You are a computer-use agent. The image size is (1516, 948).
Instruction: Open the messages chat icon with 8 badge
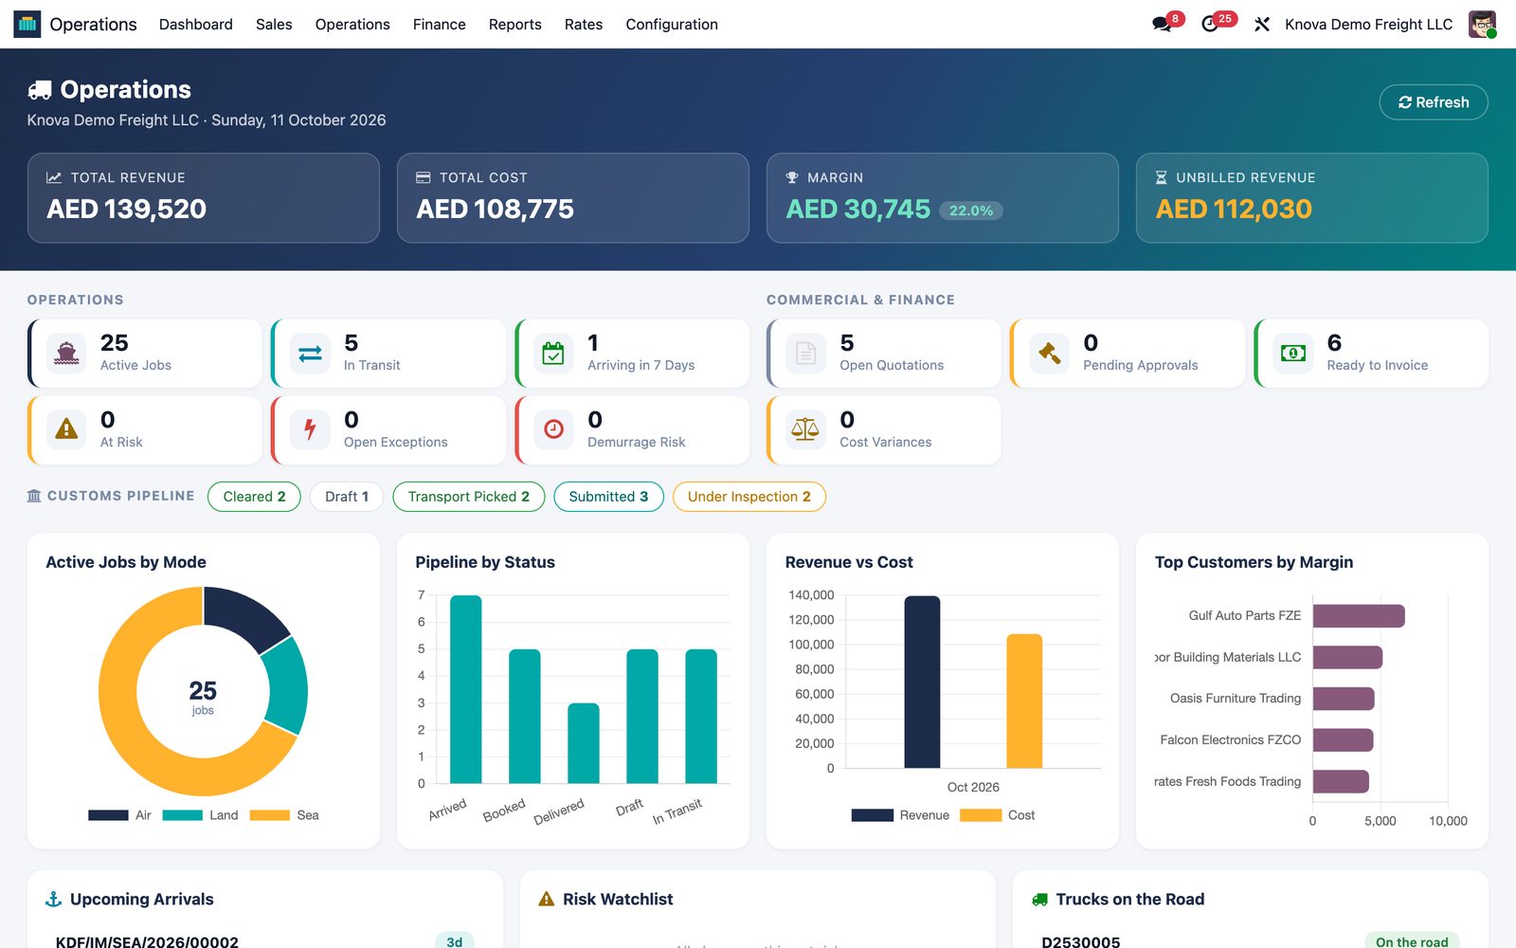(1162, 25)
